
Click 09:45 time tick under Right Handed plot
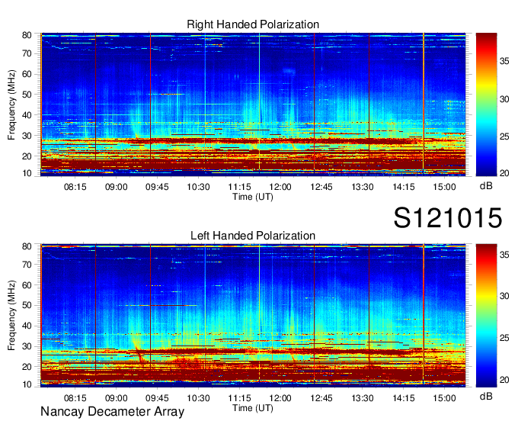pyautogui.click(x=157, y=187)
